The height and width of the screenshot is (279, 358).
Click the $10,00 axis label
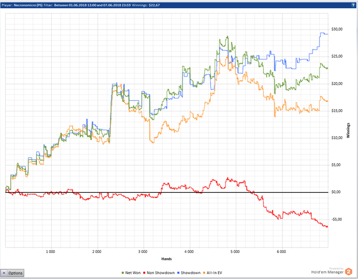point(337,138)
